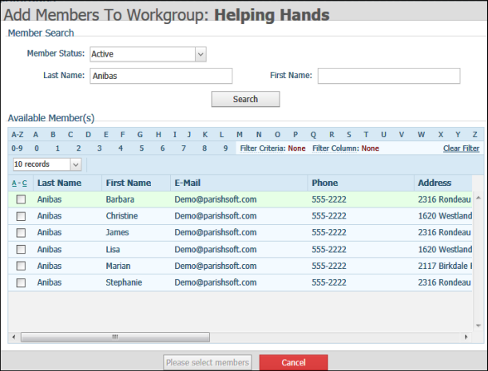Filter members by letter B
Viewport: 488px width, 371px height.
[54, 135]
